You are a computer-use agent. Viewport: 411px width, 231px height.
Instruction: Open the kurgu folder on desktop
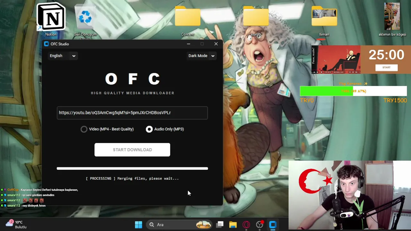pyautogui.click(x=256, y=21)
